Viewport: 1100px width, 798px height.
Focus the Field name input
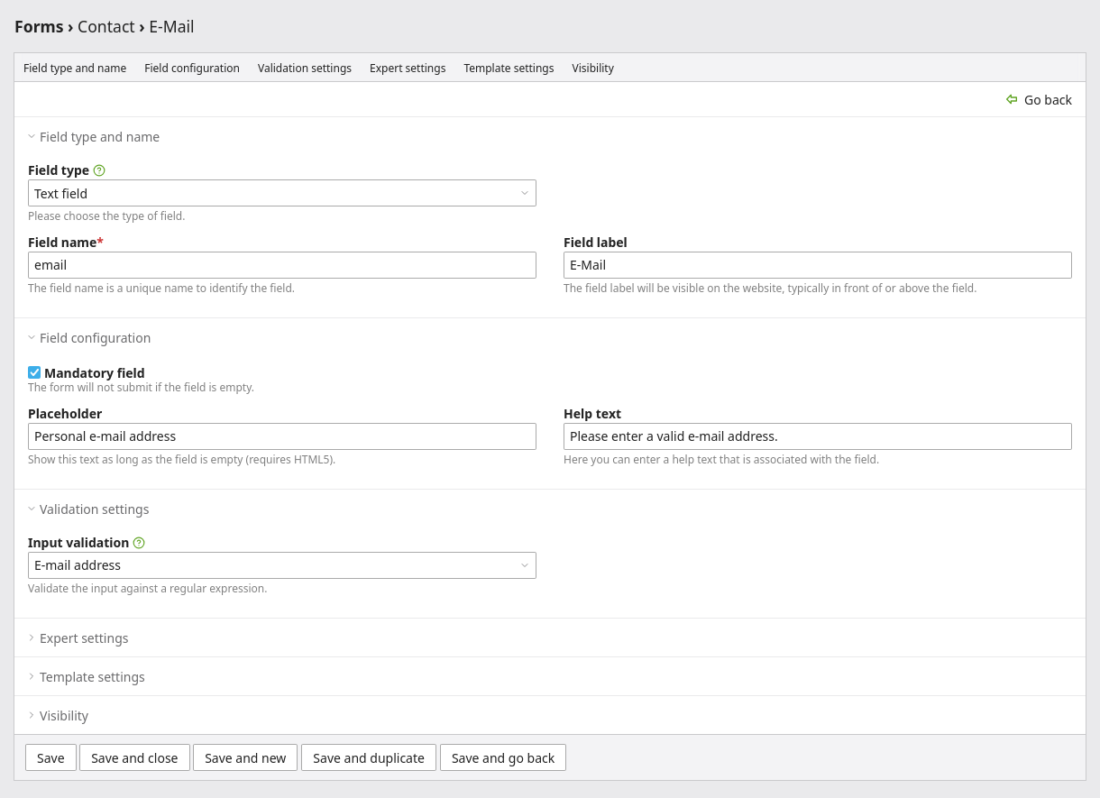pyautogui.click(x=282, y=265)
